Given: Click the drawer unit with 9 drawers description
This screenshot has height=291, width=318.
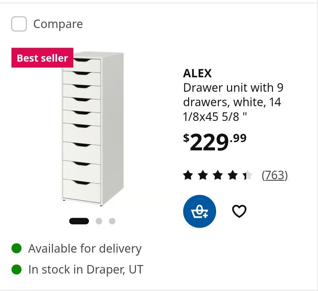Looking at the screenshot, I should point(233,102).
